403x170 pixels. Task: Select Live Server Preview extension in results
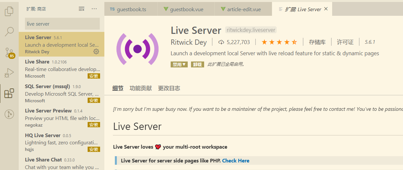pos(62,118)
